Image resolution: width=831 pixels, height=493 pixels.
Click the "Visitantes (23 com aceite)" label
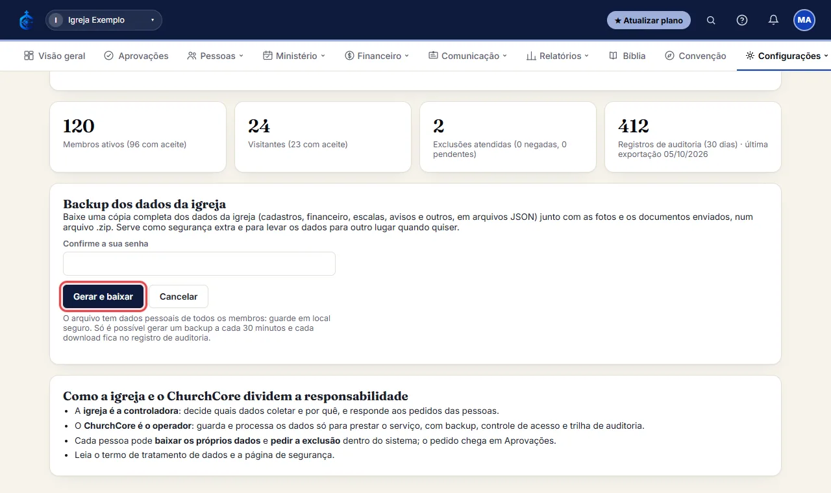click(298, 145)
